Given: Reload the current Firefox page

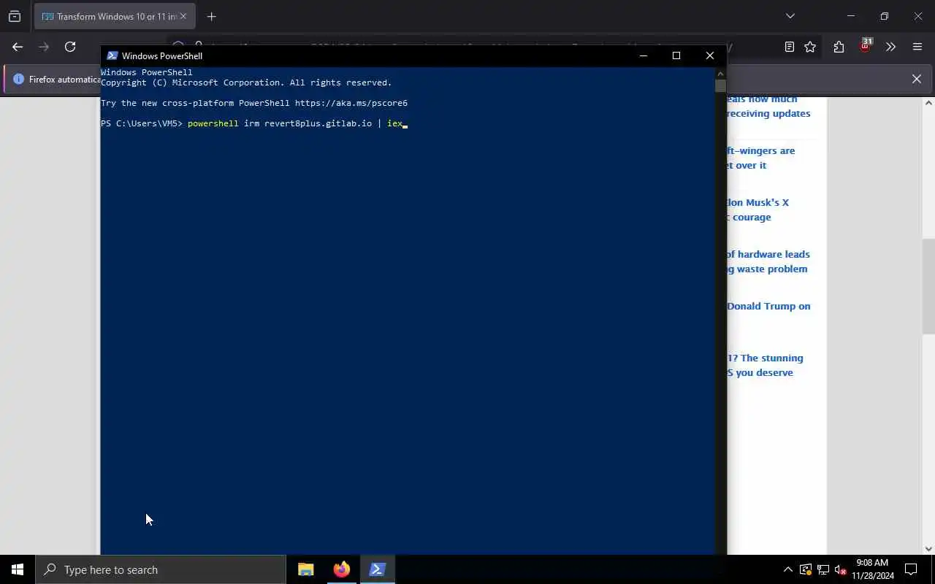Looking at the screenshot, I should point(70,47).
